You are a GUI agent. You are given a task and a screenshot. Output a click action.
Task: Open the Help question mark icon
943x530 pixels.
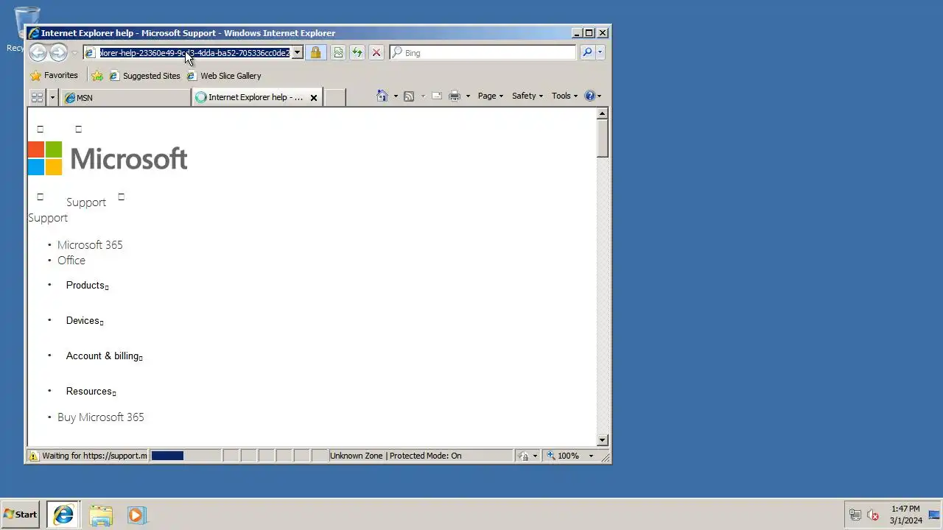[x=589, y=96]
